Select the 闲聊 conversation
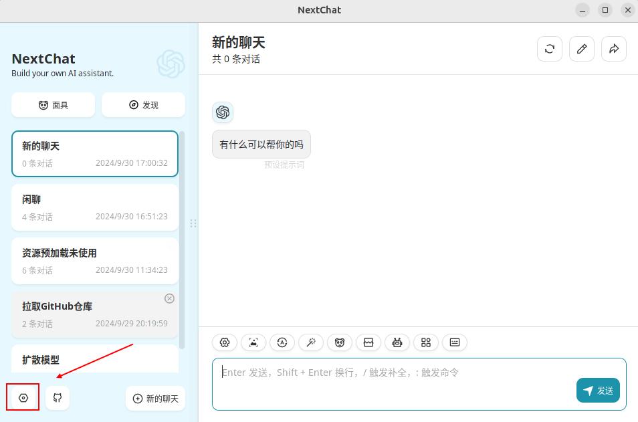The width and height of the screenshot is (638, 422). pyautogui.click(x=95, y=207)
